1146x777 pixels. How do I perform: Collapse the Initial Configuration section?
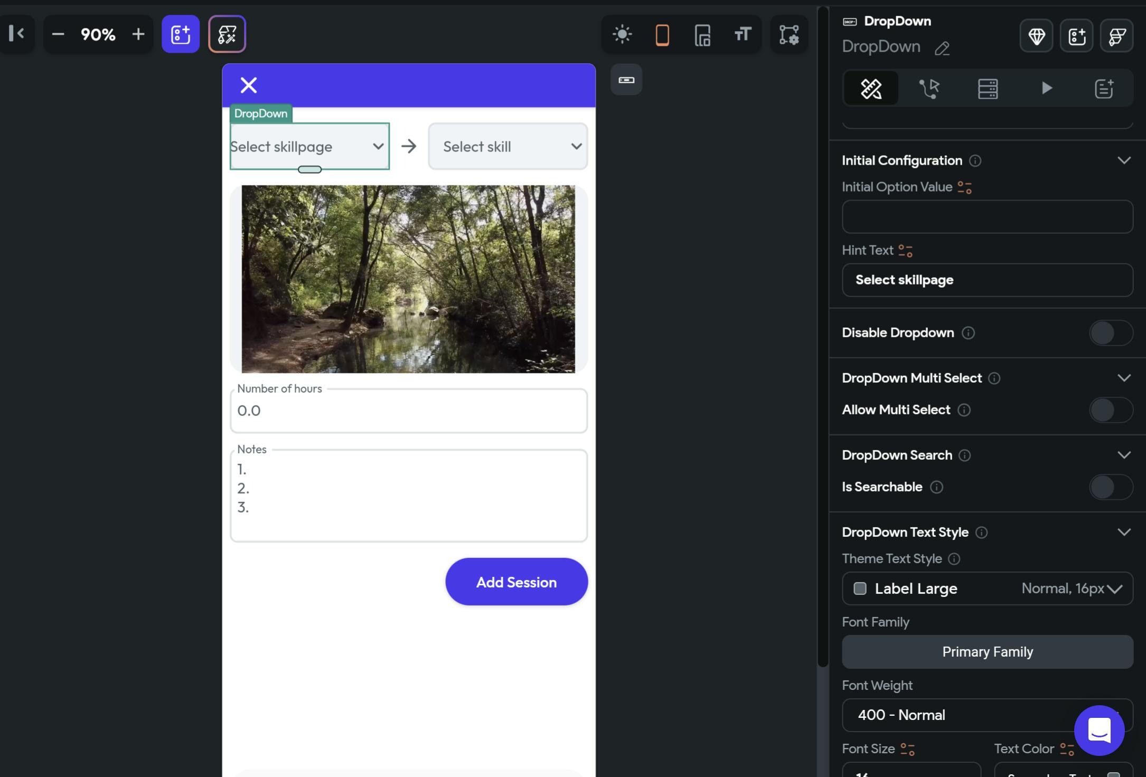click(x=1124, y=160)
